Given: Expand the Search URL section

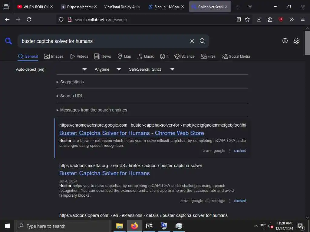Looking at the screenshot, I should point(70,96).
